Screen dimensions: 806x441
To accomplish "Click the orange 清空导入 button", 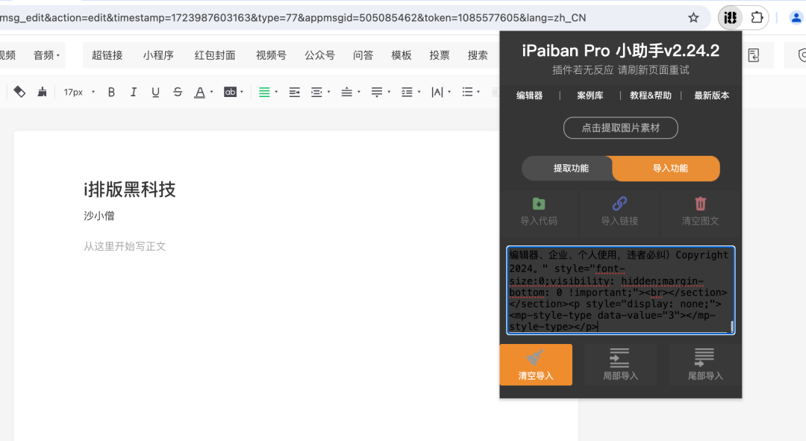I will (x=536, y=364).
